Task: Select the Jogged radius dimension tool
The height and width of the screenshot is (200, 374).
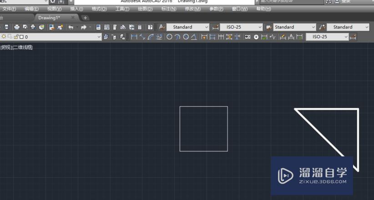Action: pyautogui.click(x=177, y=37)
